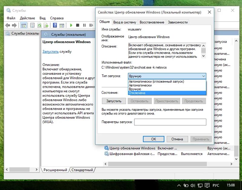Viewport: 242px width, 190px height.
Task: Click services list horizontal scroll left arrow
Action: 106,164
